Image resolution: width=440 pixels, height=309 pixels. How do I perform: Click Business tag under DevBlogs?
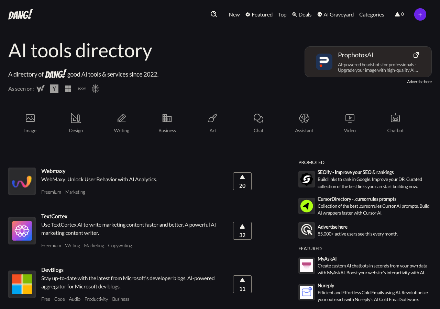121,299
